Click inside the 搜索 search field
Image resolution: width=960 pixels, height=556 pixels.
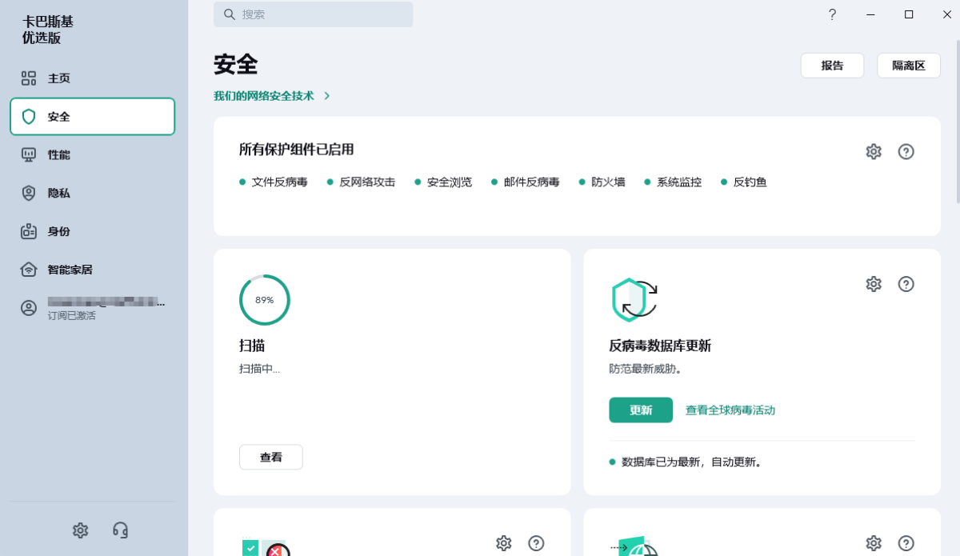point(313,14)
